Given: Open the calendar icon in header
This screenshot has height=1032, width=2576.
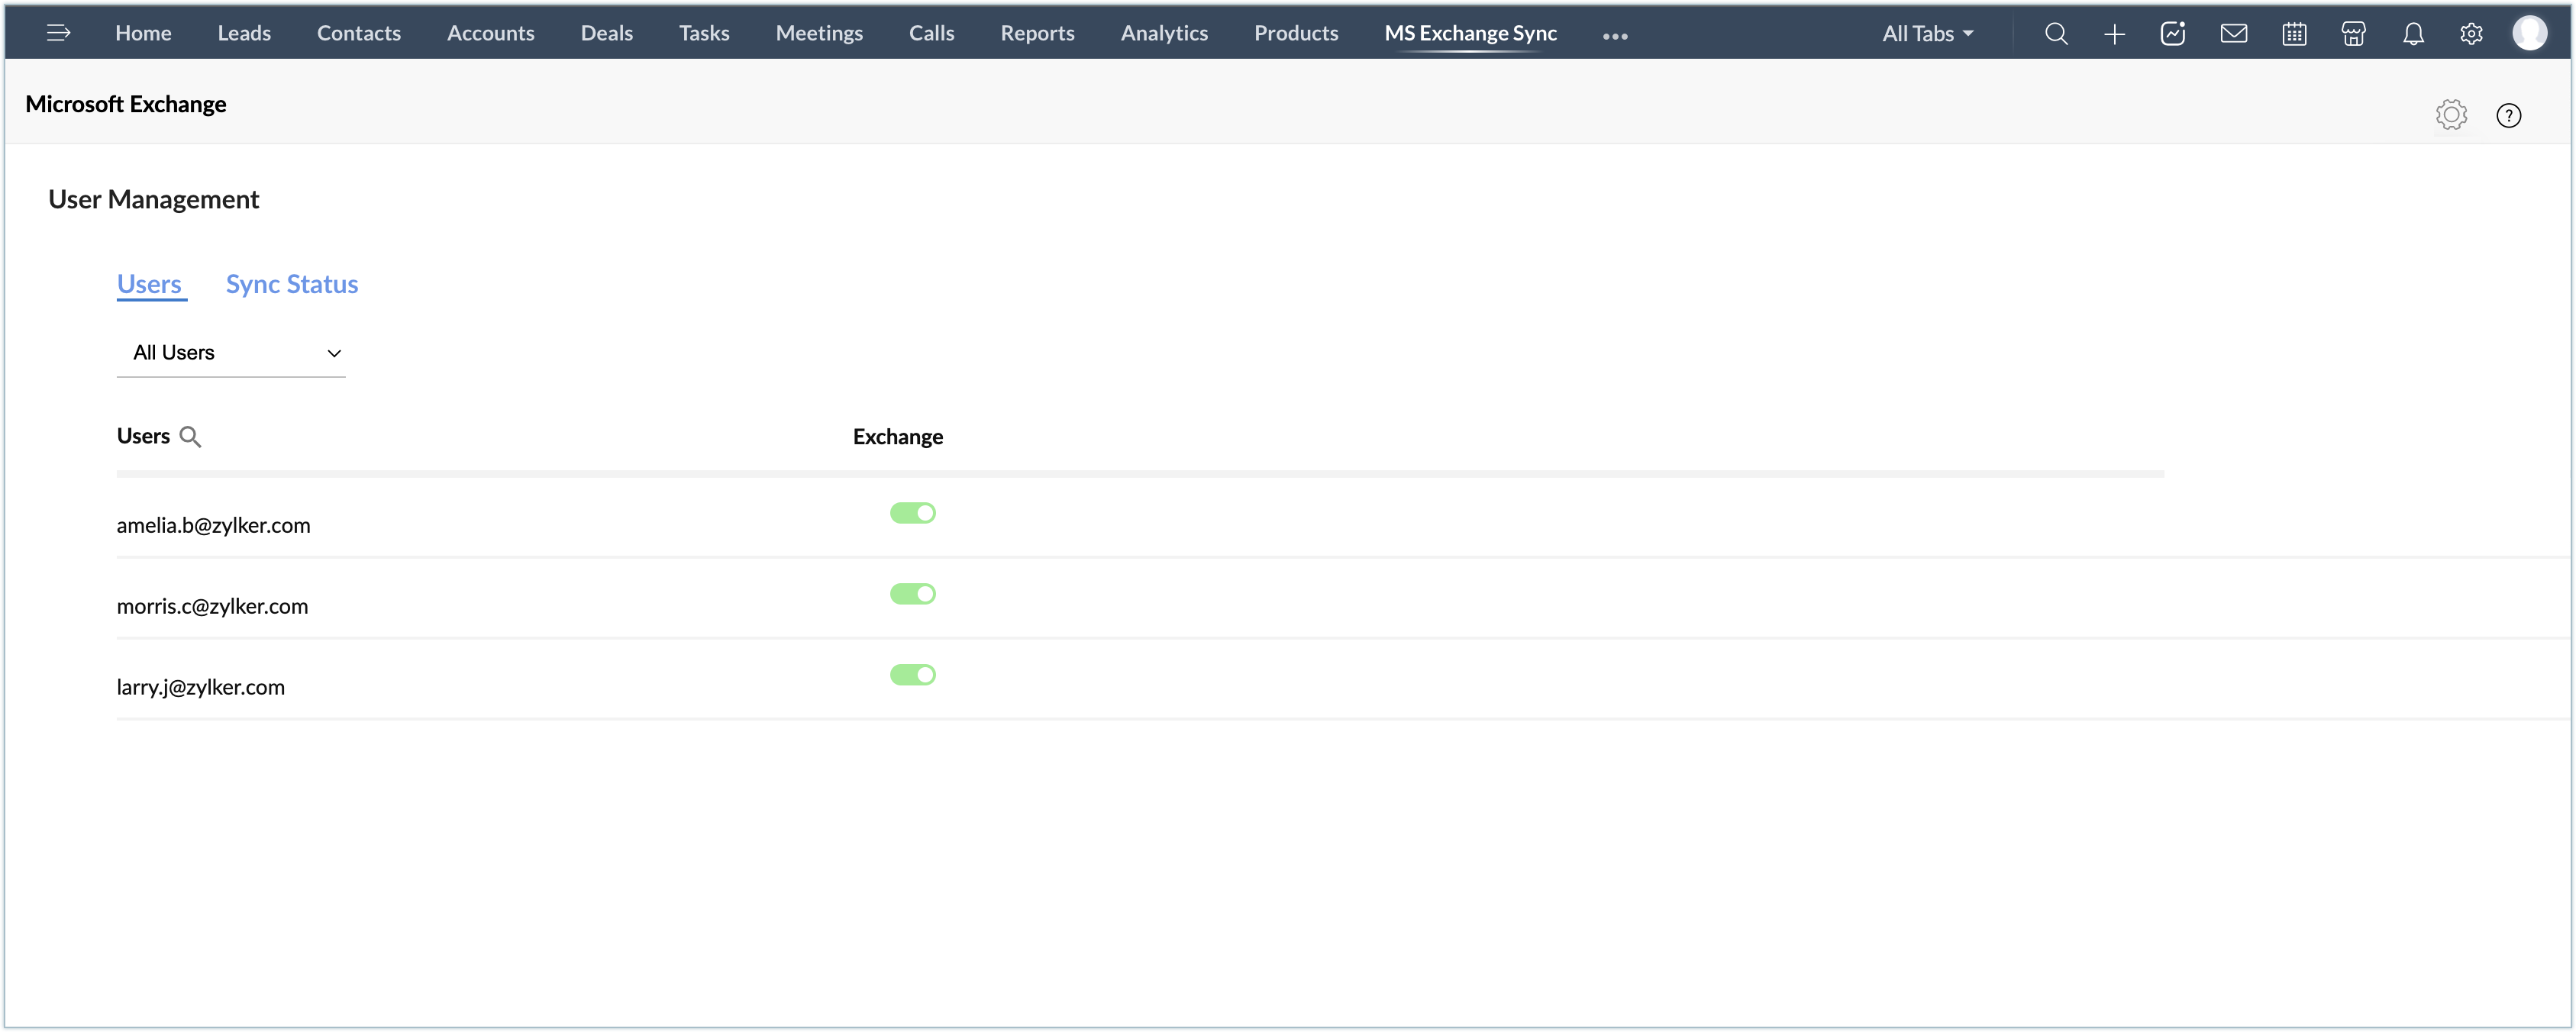Looking at the screenshot, I should click(x=2294, y=34).
